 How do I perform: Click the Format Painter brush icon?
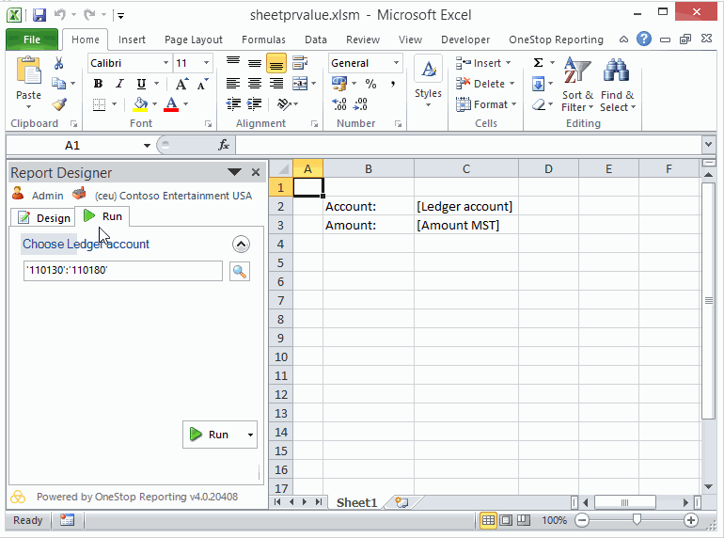pyautogui.click(x=59, y=104)
